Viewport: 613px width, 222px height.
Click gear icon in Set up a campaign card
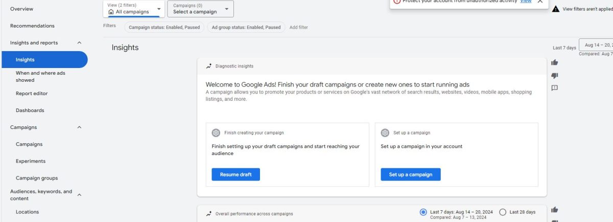tap(385, 132)
